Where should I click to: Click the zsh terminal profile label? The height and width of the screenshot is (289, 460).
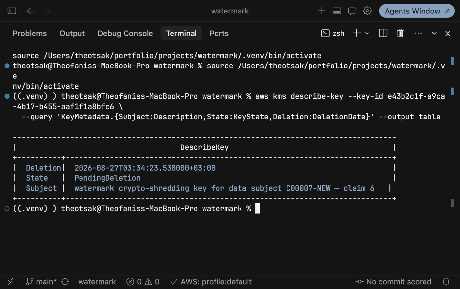point(333,33)
